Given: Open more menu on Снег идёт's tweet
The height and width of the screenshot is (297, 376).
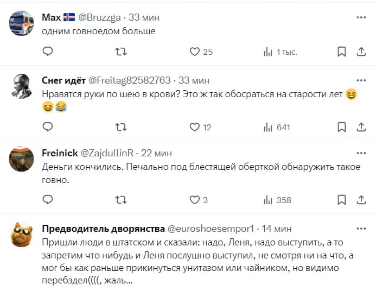Looking at the screenshot, I should 361,80.
